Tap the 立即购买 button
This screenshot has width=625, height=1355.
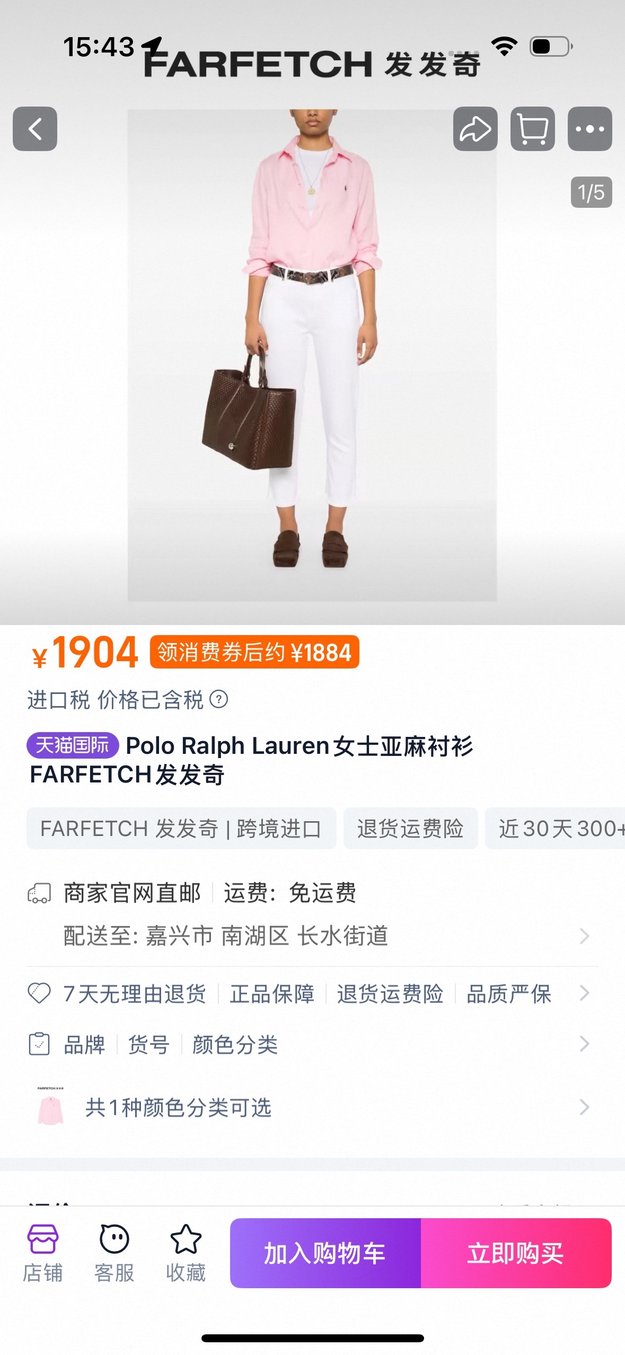[x=516, y=1253]
